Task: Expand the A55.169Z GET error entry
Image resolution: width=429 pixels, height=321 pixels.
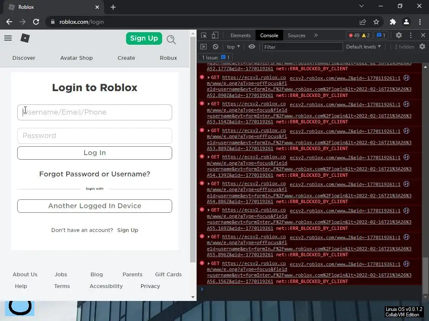Action: tap(209, 210)
